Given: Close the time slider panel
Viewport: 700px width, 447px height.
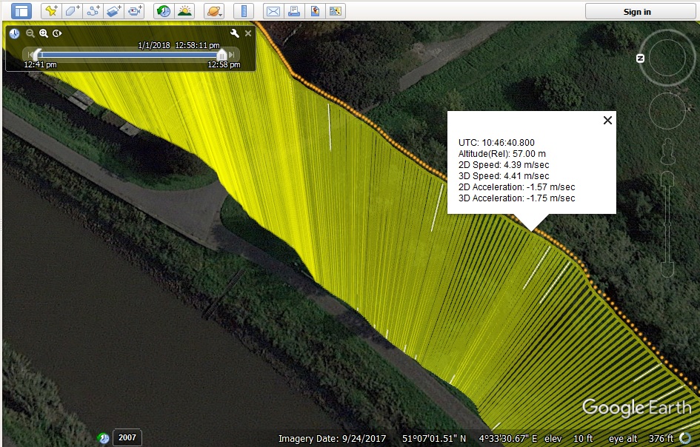Looking at the screenshot, I should [x=248, y=33].
